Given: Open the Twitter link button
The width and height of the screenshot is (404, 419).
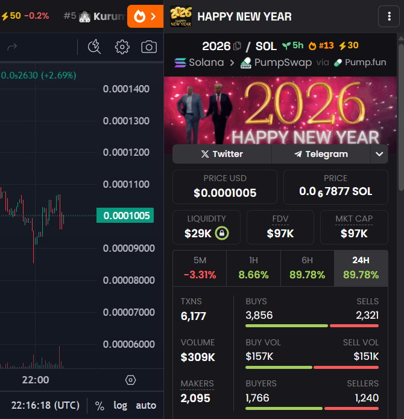Looking at the screenshot, I should coord(222,154).
